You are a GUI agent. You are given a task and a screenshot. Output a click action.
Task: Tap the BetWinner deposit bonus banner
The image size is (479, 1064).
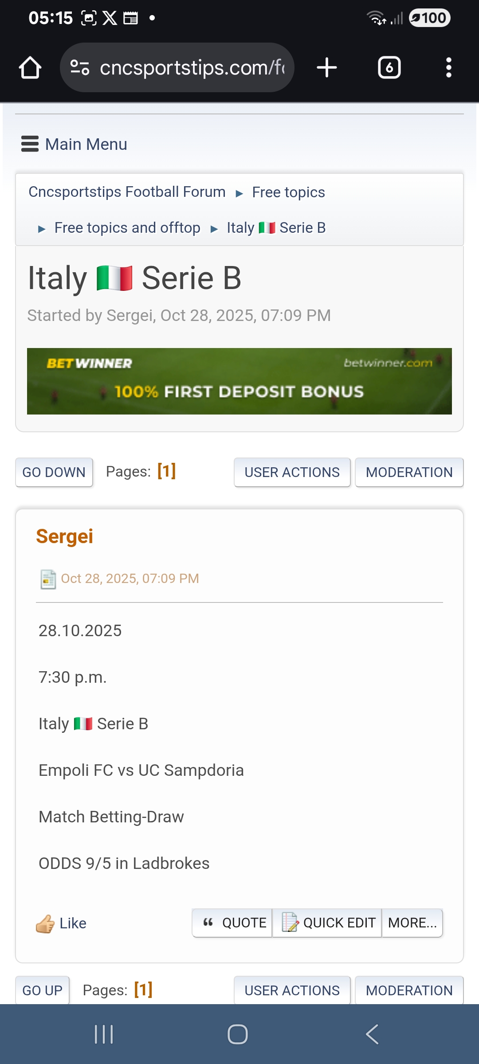click(x=239, y=381)
